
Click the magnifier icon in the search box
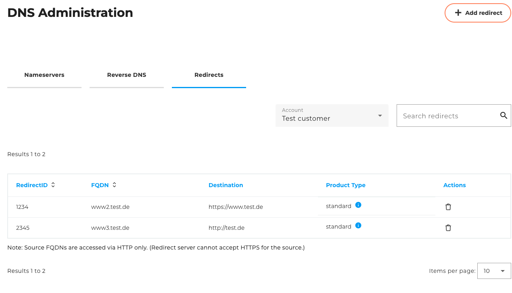click(503, 116)
